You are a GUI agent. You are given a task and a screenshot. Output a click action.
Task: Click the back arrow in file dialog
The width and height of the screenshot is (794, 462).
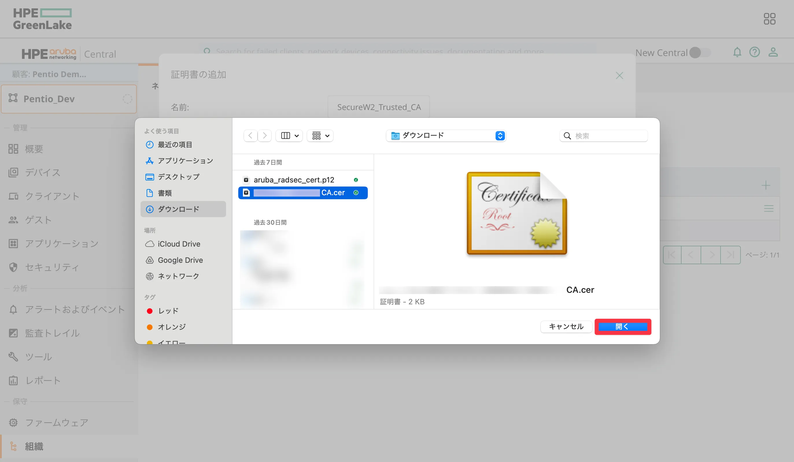(x=250, y=135)
